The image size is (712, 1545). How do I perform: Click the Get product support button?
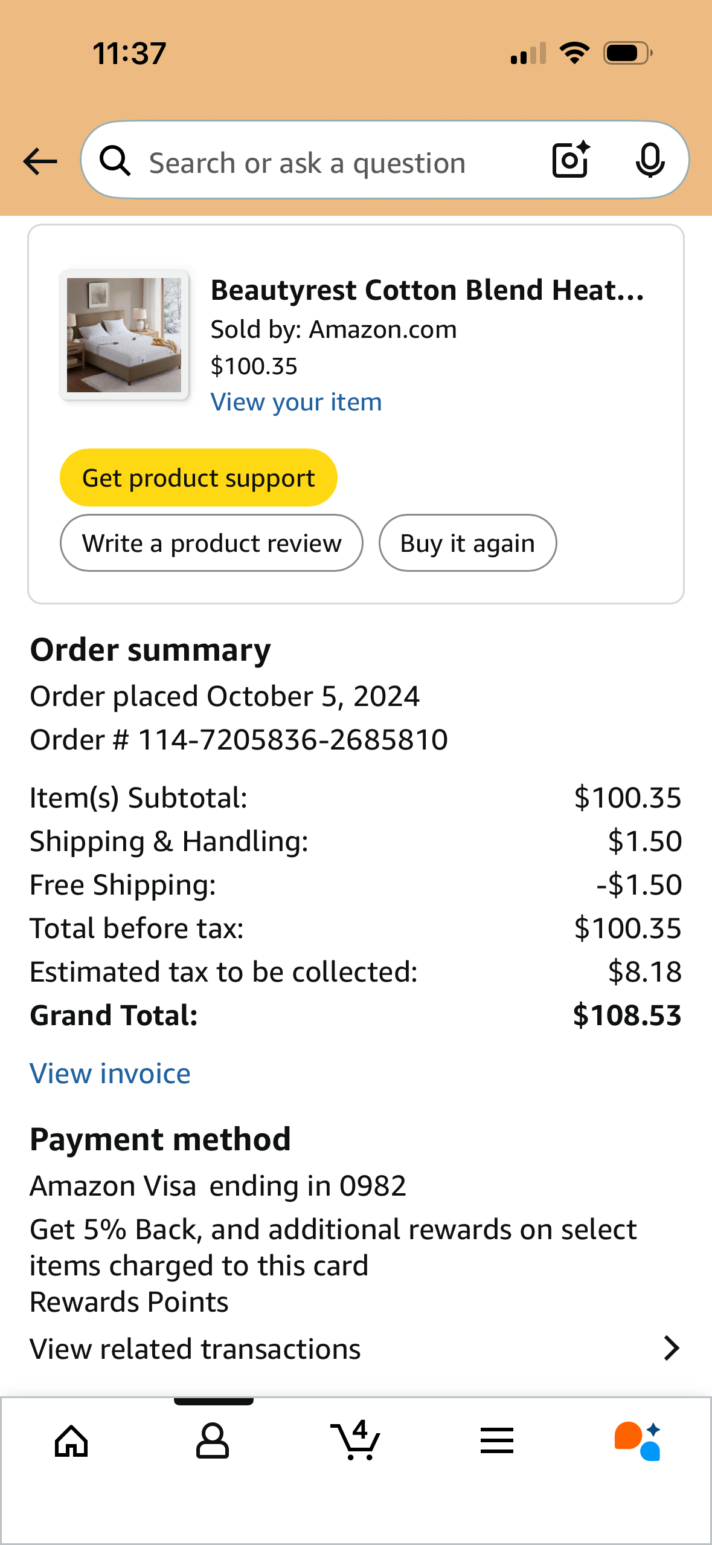198,478
